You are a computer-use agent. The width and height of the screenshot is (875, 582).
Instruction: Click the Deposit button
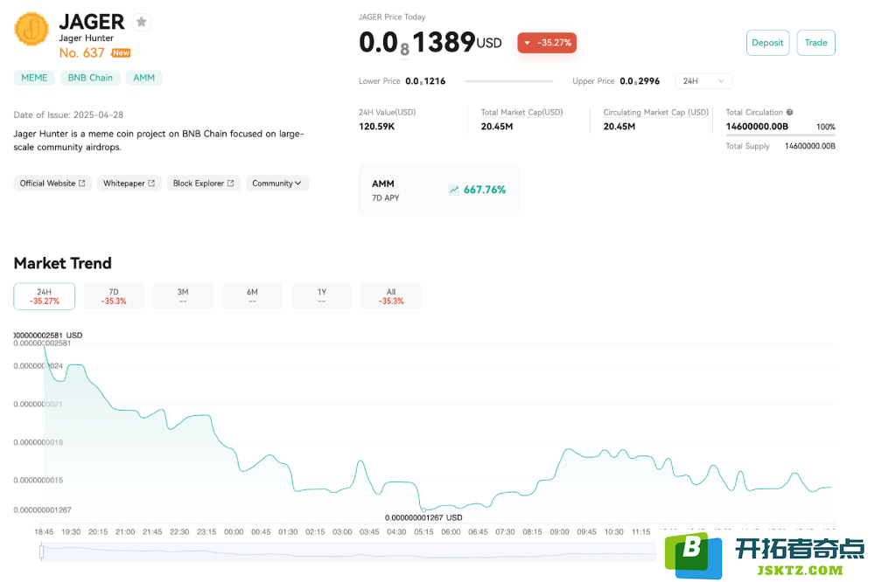click(767, 43)
